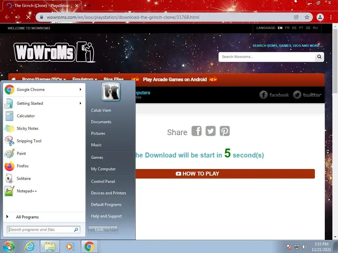
Task: Click the Chrome share page icon
Action: tap(296, 17)
